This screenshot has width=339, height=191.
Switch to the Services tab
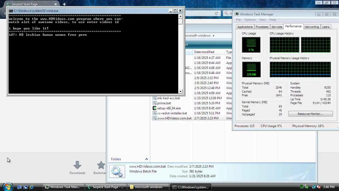(277, 27)
